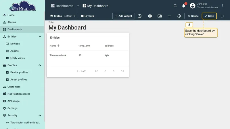Open the Default state dropdown
230x129 pixels.
click(70, 16)
